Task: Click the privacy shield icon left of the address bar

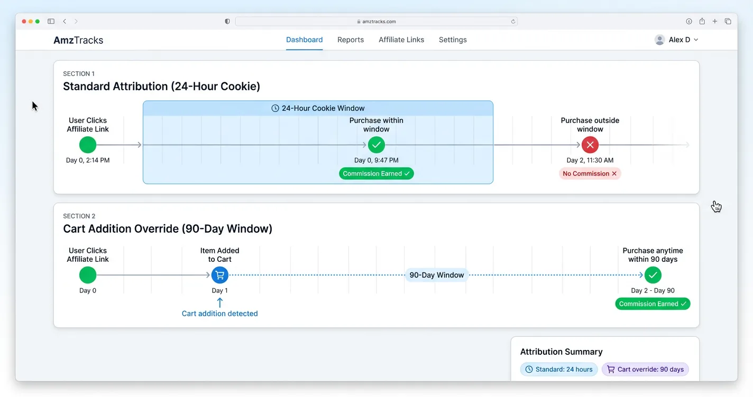Action: coord(227,21)
